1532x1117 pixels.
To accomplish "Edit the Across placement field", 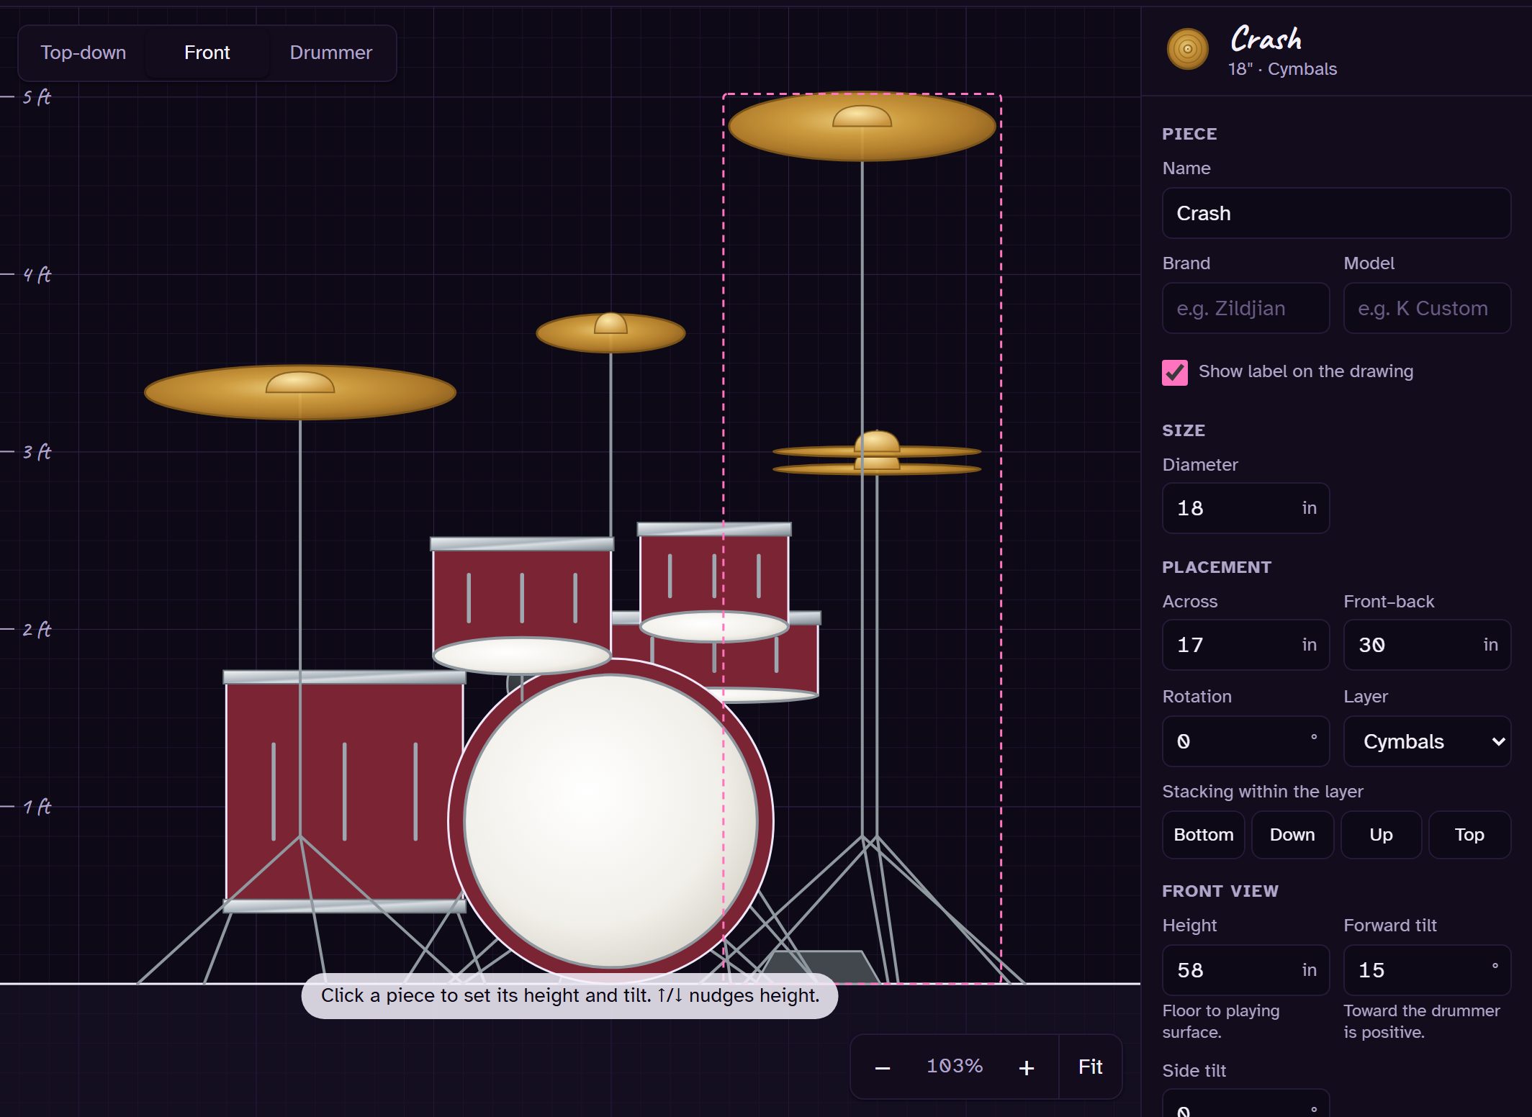I will (1245, 645).
